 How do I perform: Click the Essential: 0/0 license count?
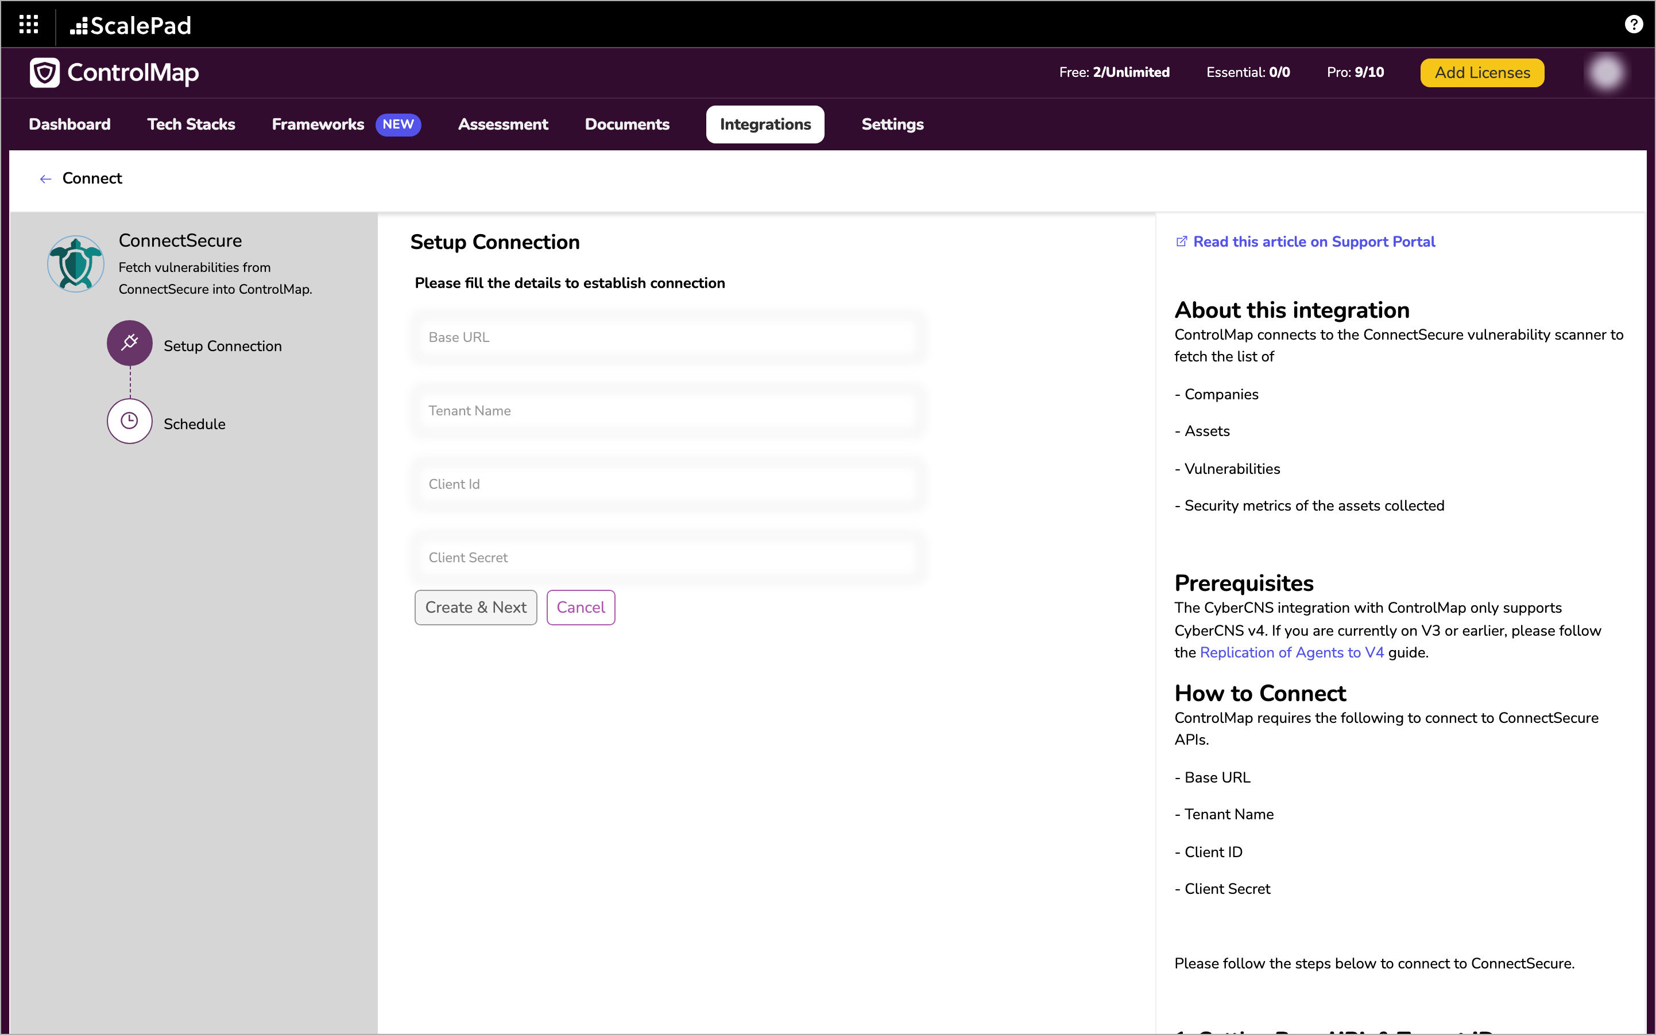tap(1248, 72)
